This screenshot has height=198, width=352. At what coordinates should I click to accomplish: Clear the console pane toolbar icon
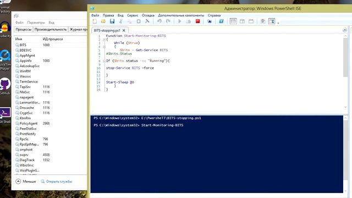point(147,21)
